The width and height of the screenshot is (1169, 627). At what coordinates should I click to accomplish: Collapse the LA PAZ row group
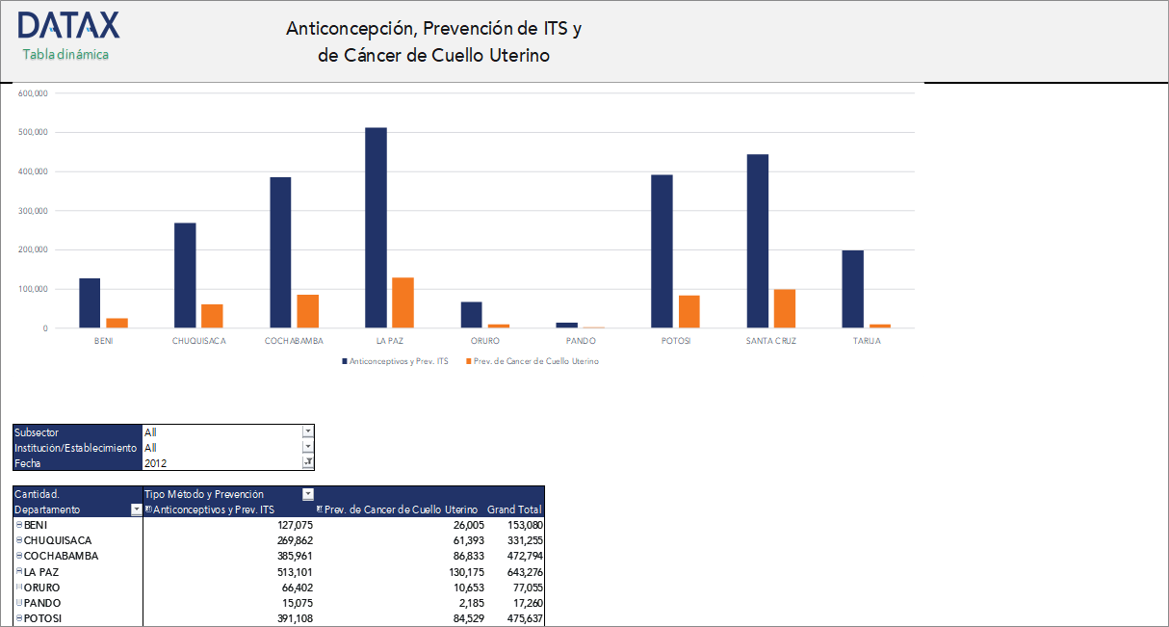19,571
